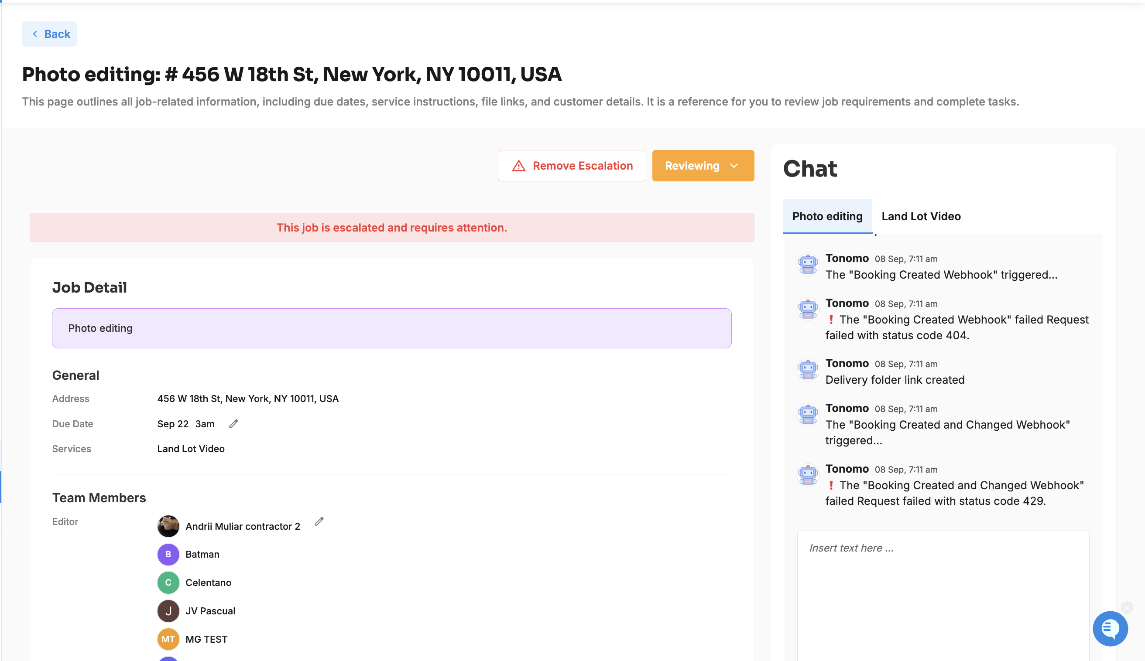Image resolution: width=1145 pixels, height=661 pixels.
Task: Click the Batman avatar icon
Action: pyautogui.click(x=168, y=554)
